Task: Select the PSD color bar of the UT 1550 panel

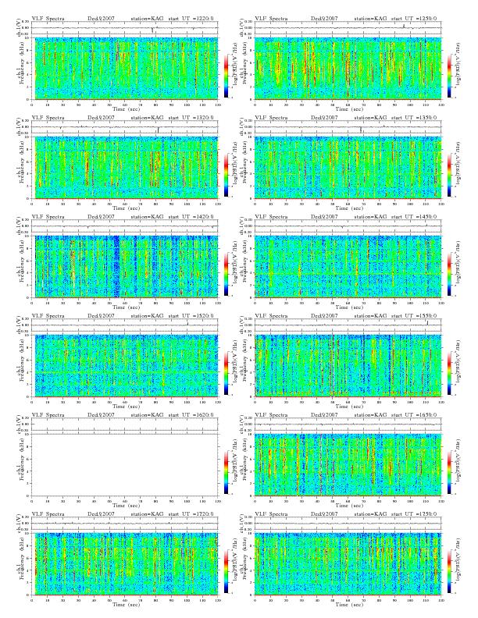Action: (450, 373)
